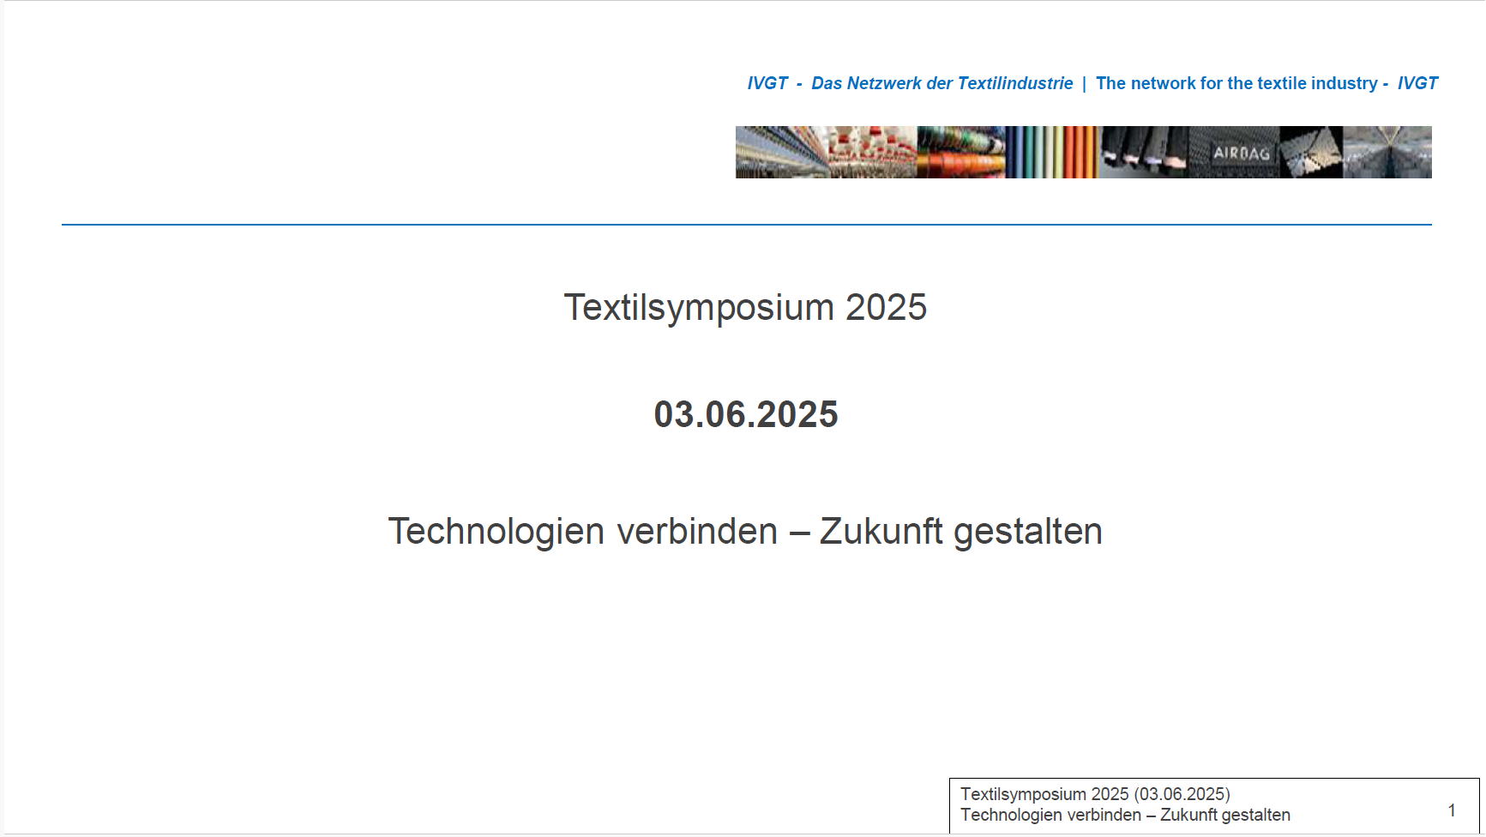Click the bold date "03.06.2025"
Screen dimensions: 1486x837
coord(745,414)
